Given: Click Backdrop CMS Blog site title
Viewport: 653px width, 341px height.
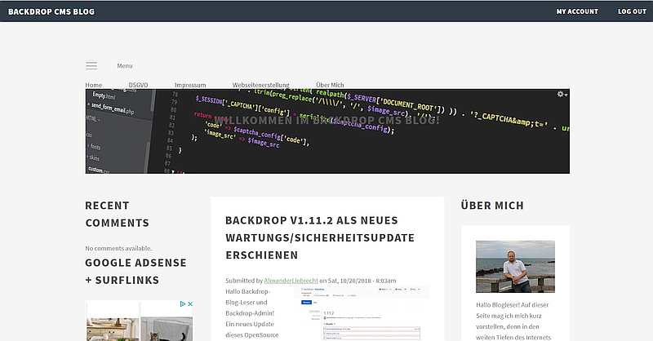Looking at the screenshot, I should (x=51, y=11).
